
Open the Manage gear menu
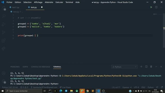(4, 81)
